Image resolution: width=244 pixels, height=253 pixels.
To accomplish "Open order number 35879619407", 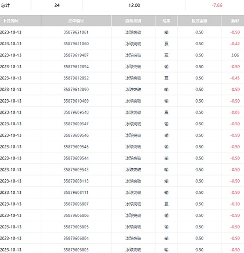I will pyautogui.click(x=76, y=55).
